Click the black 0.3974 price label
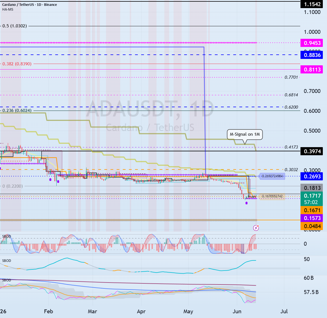Image resolution: width=327 pixels, height=318 pixels. tap(312, 151)
